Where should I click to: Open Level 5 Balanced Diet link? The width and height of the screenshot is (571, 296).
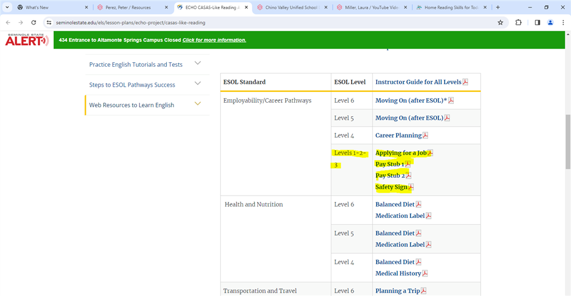pos(395,233)
